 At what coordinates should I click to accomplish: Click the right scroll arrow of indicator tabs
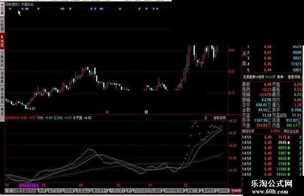tap(11, 191)
